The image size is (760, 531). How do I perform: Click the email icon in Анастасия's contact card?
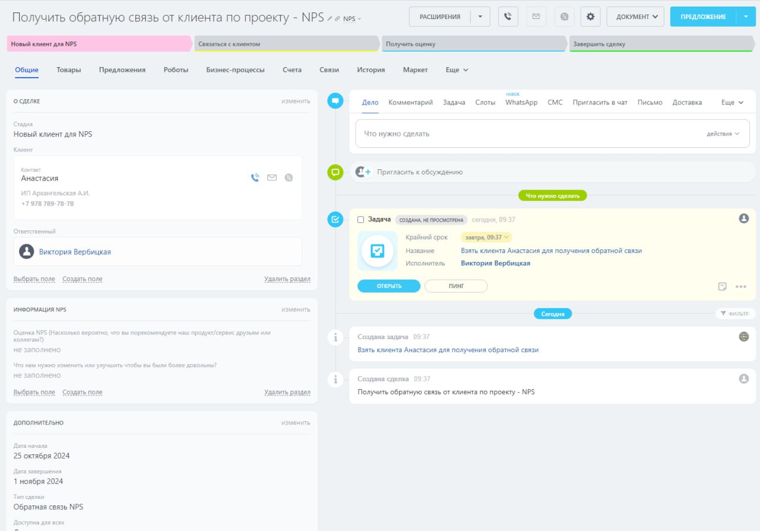point(272,178)
